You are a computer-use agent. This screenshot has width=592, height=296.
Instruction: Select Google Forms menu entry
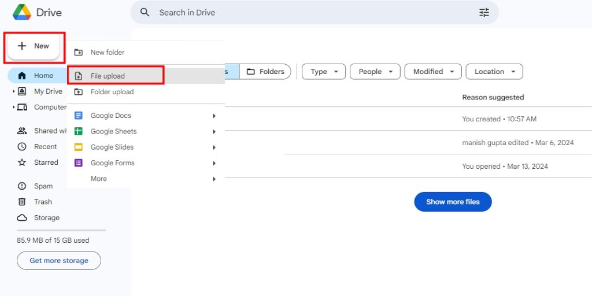146,163
